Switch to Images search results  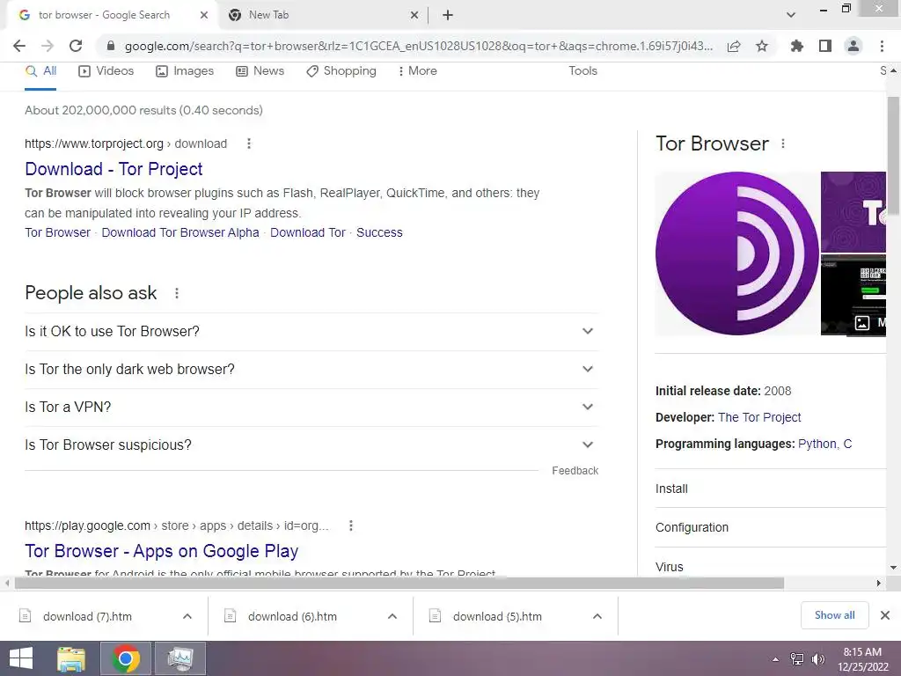pos(185,71)
